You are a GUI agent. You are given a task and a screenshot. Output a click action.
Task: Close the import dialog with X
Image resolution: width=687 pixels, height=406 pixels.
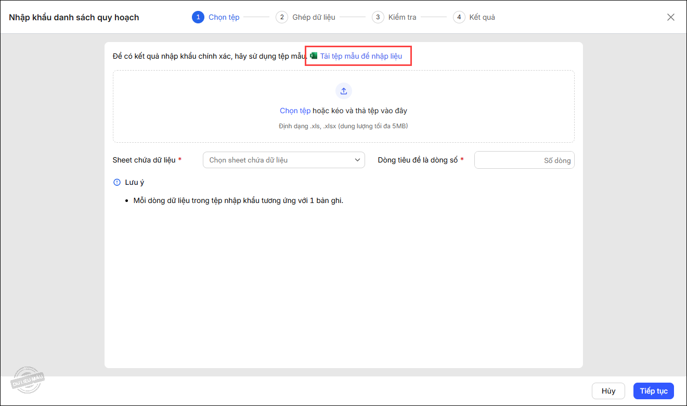click(x=671, y=17)
